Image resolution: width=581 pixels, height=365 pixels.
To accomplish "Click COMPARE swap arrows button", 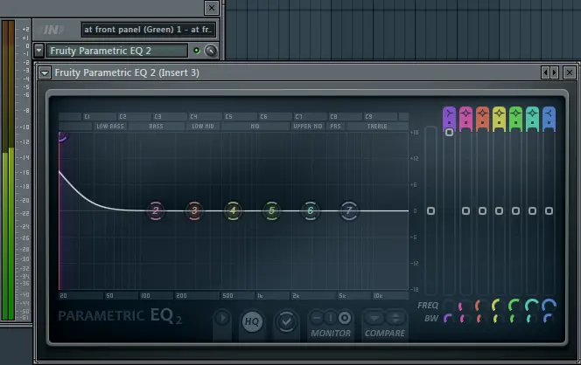I will (395, 318).
